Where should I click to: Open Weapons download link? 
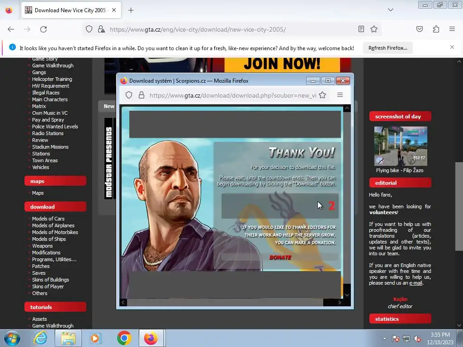coord(42,246)
